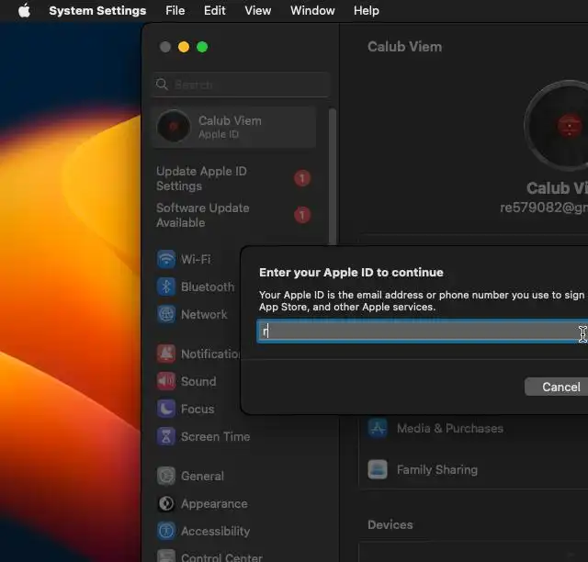Click the Search field in sidebar

(x=241, y=84)
